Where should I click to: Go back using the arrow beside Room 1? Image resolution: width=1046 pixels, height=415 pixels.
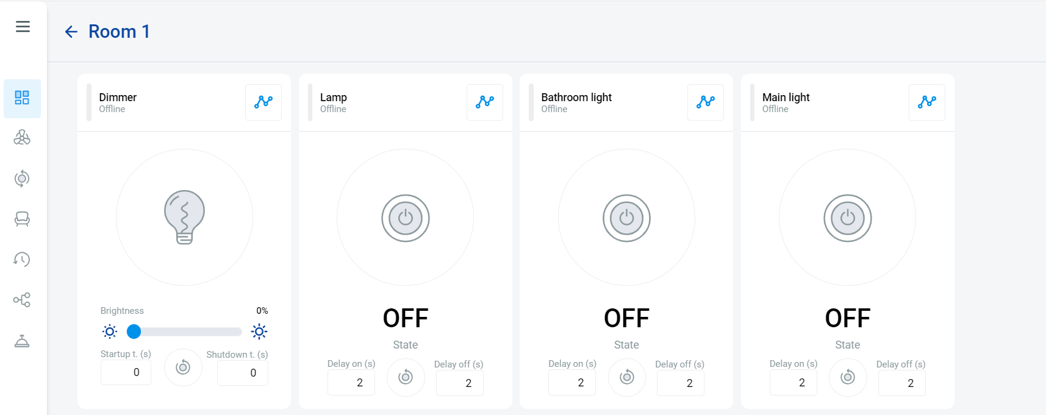click(x=71, y=32)
